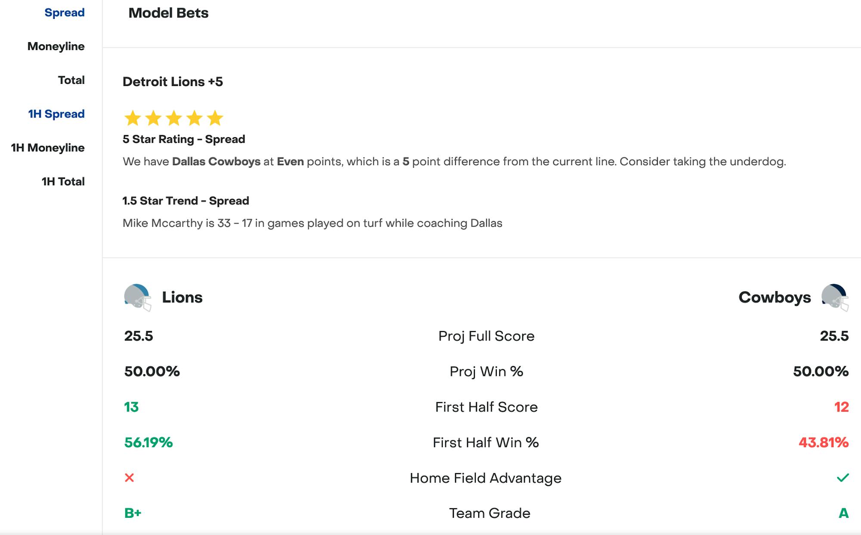This screenshot has height=535, width=861.
Task: Click the Detroit Lions +5 pick heading
Action: (173, 82)
